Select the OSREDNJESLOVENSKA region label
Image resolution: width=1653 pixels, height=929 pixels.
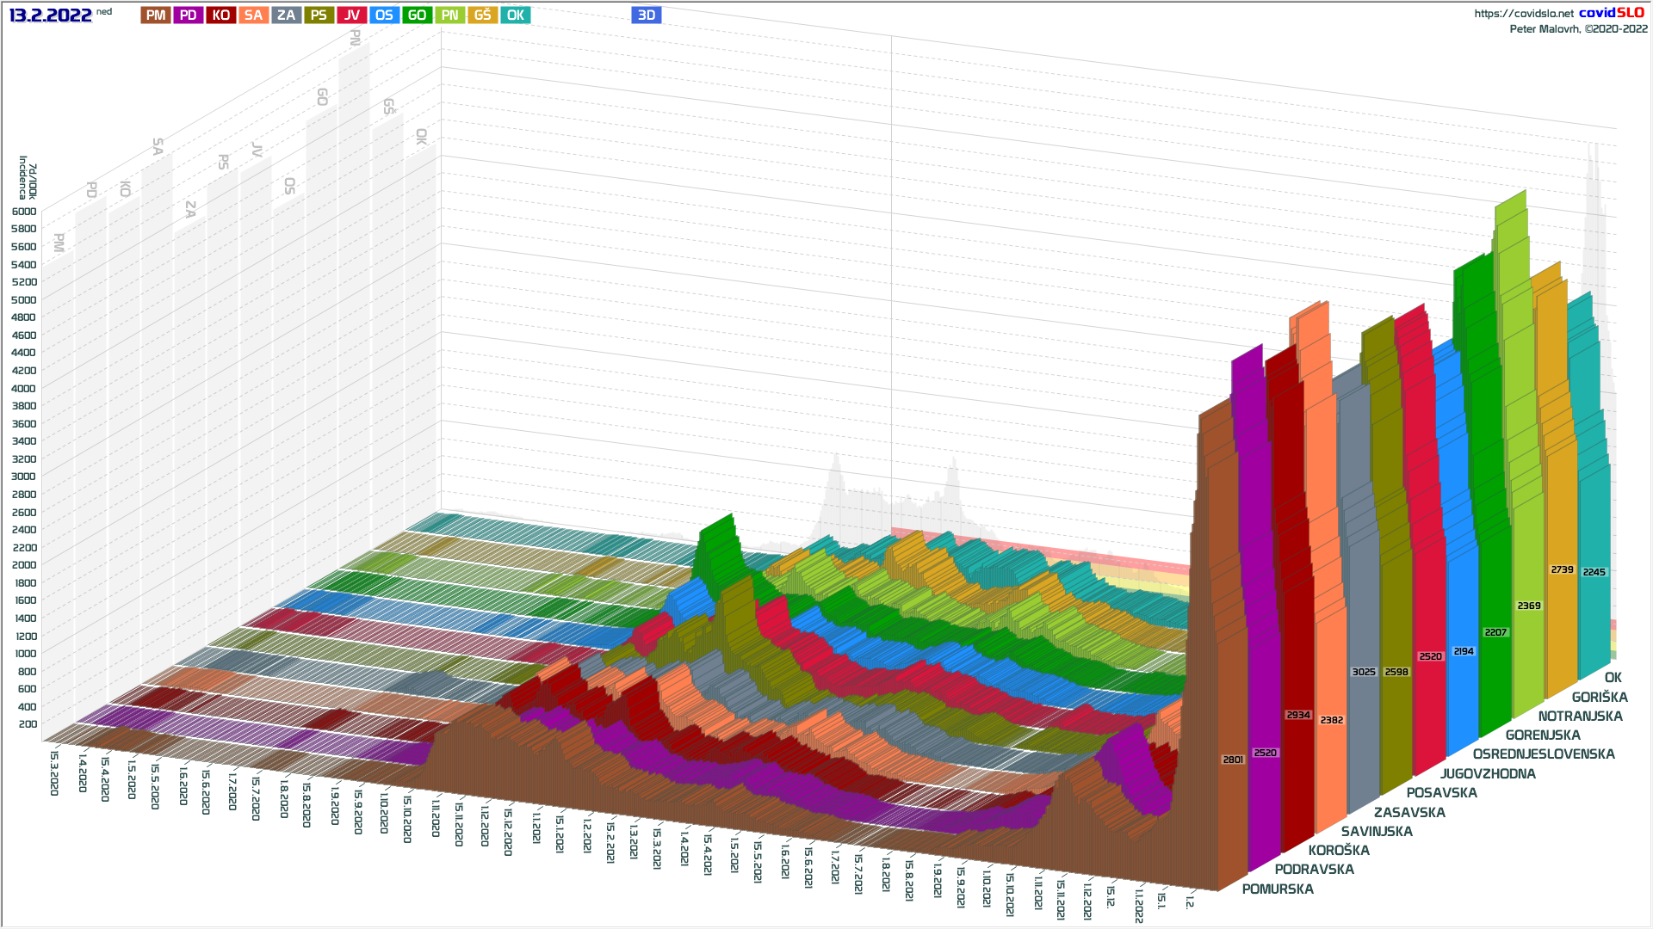click(x=1543, y=754)
